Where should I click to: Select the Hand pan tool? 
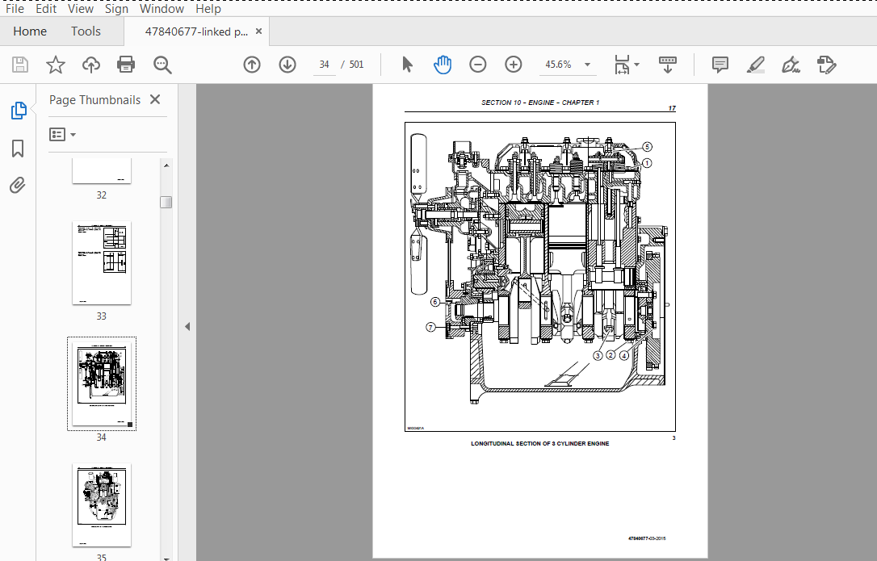tap(443, 65)
